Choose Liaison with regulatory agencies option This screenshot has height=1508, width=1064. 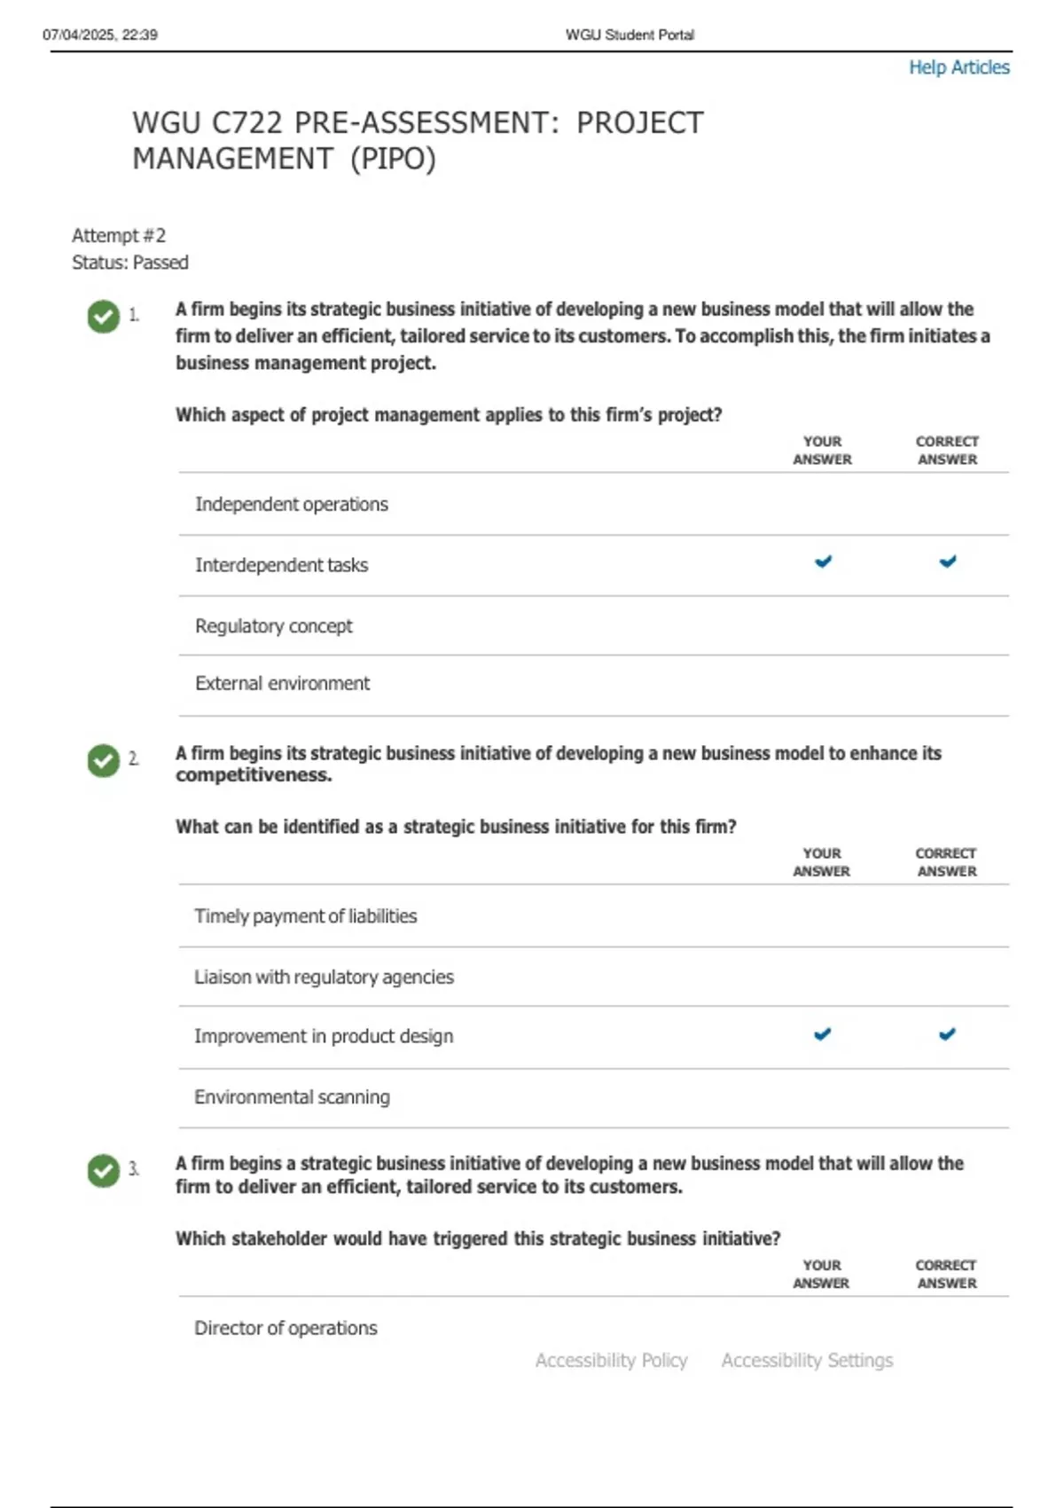coord(324,978)
